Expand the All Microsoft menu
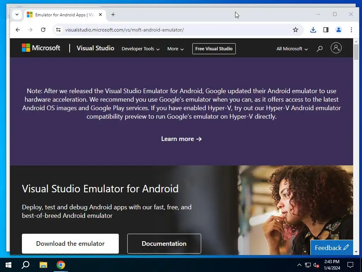This screenshot has width=362, height=272. [x=292, y=49]
